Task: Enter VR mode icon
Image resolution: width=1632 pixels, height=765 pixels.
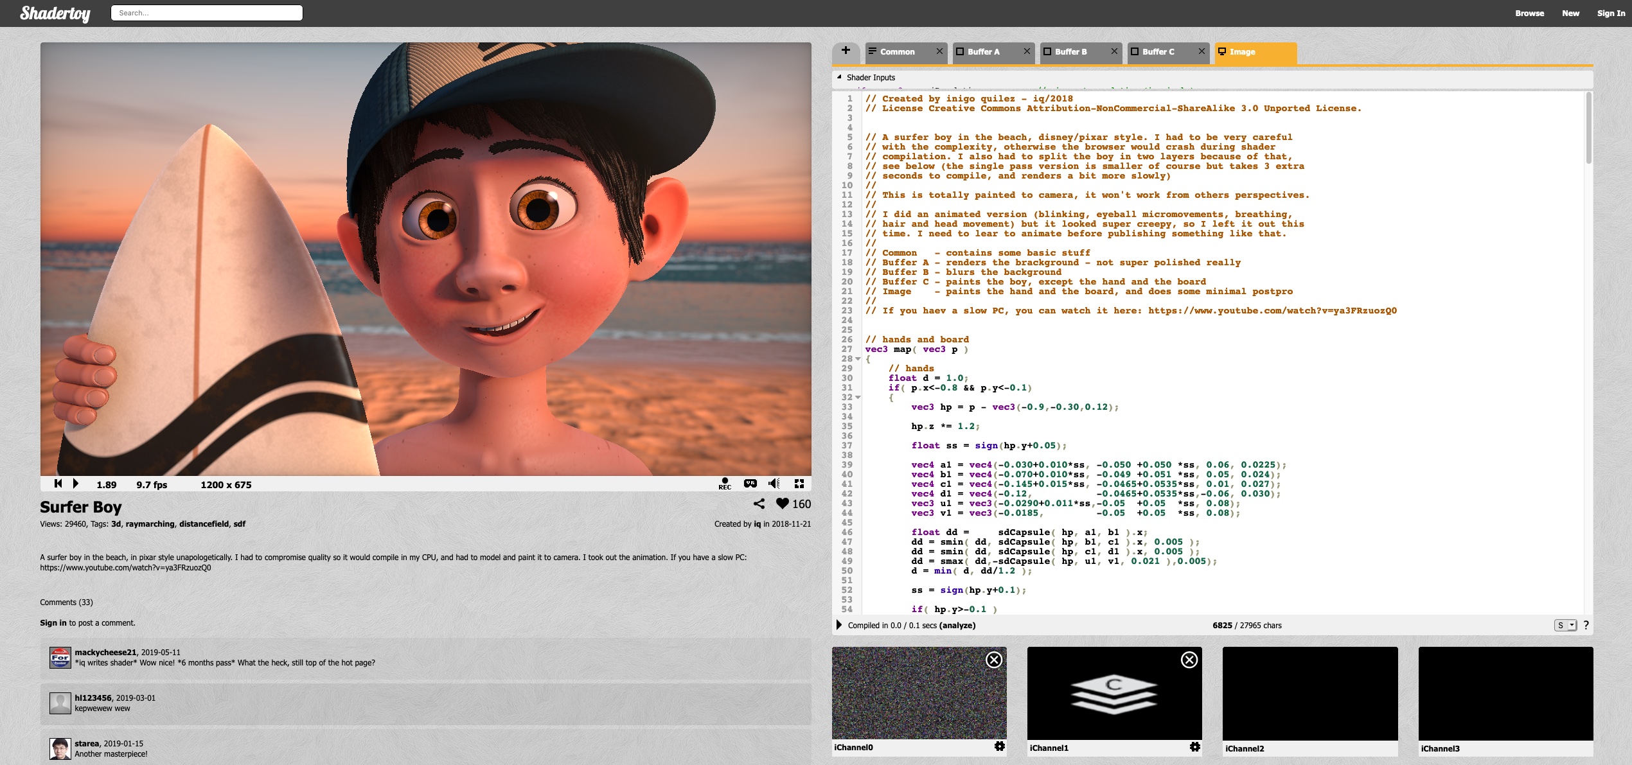Action: click(x=750, y=484)
